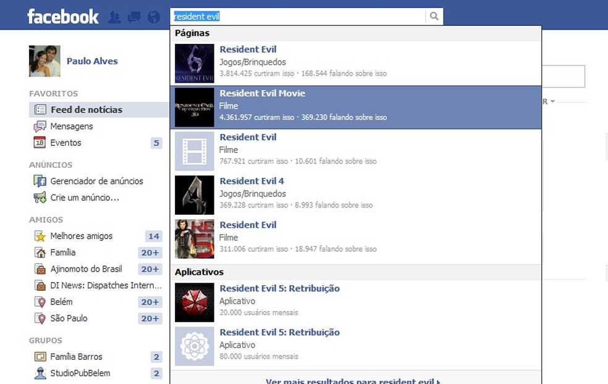
Task: Open Paulo Alves profile picture
Action: tap(44, 61)
